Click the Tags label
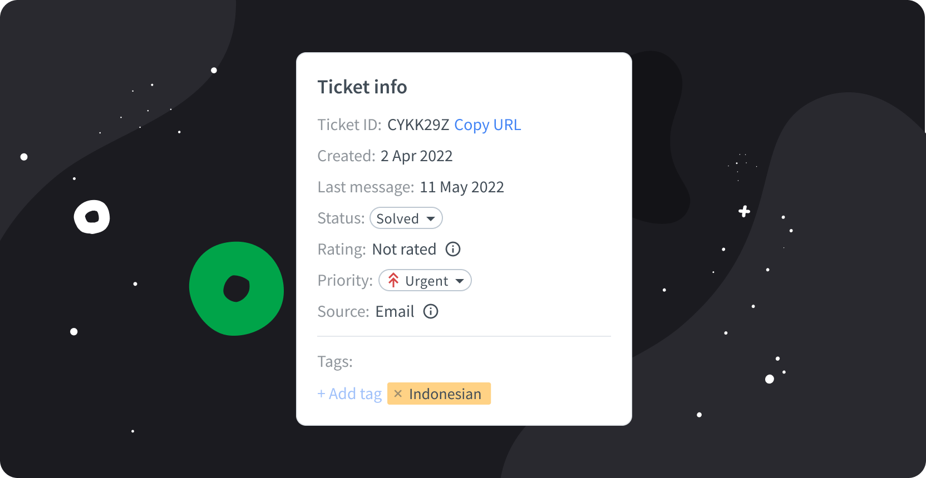 [335, 361]
